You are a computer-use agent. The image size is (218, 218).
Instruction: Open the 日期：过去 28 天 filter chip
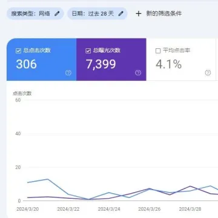click(97, 14)
